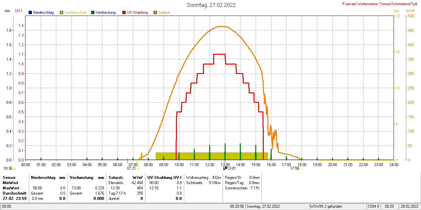
Task: Click the Wolkenunterg 432m entry
Action: click(203, 177)
